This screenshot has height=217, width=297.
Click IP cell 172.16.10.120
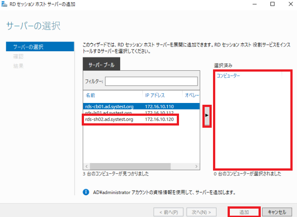tap(159, 119)
